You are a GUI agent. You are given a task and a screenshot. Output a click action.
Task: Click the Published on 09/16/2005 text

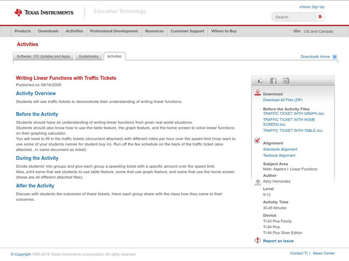(38, 85)
